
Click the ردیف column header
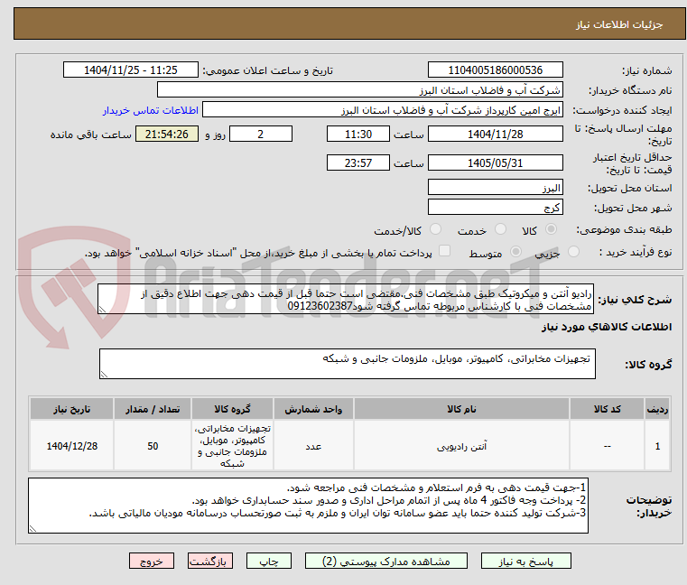tap(657, 409)
